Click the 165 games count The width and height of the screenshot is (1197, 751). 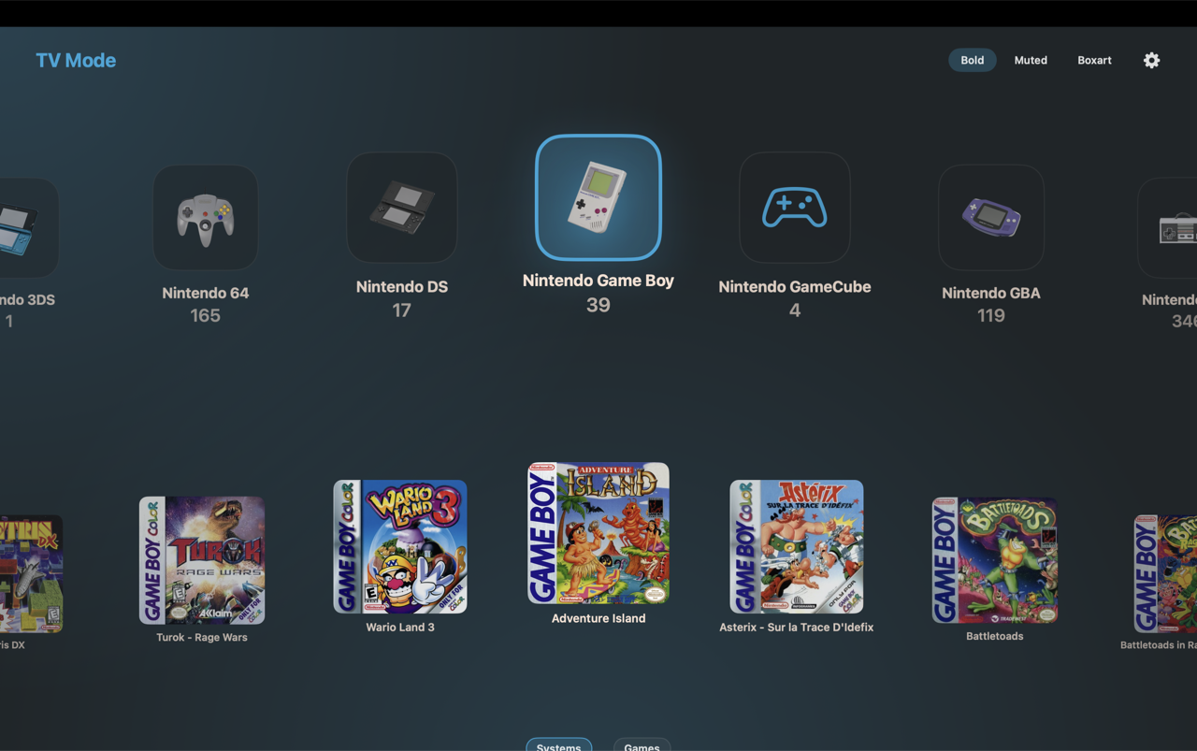point(206,316)
